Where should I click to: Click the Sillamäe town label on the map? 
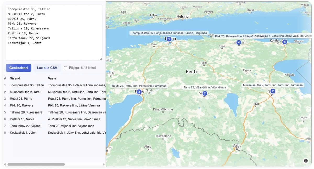pyautogui.click(x=299, y=41)
